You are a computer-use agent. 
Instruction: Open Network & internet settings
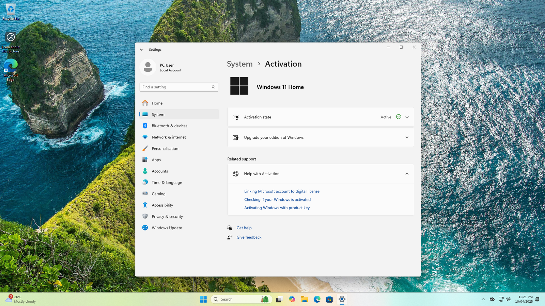click(169, 137)
